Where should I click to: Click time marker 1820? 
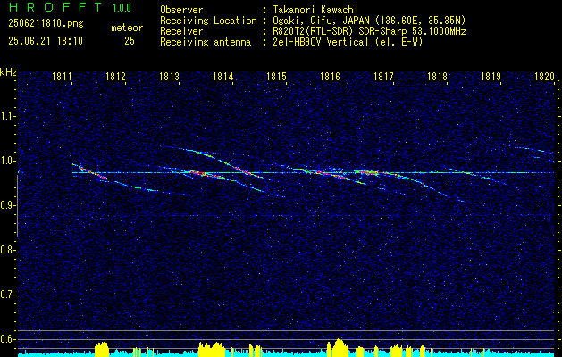545,77
